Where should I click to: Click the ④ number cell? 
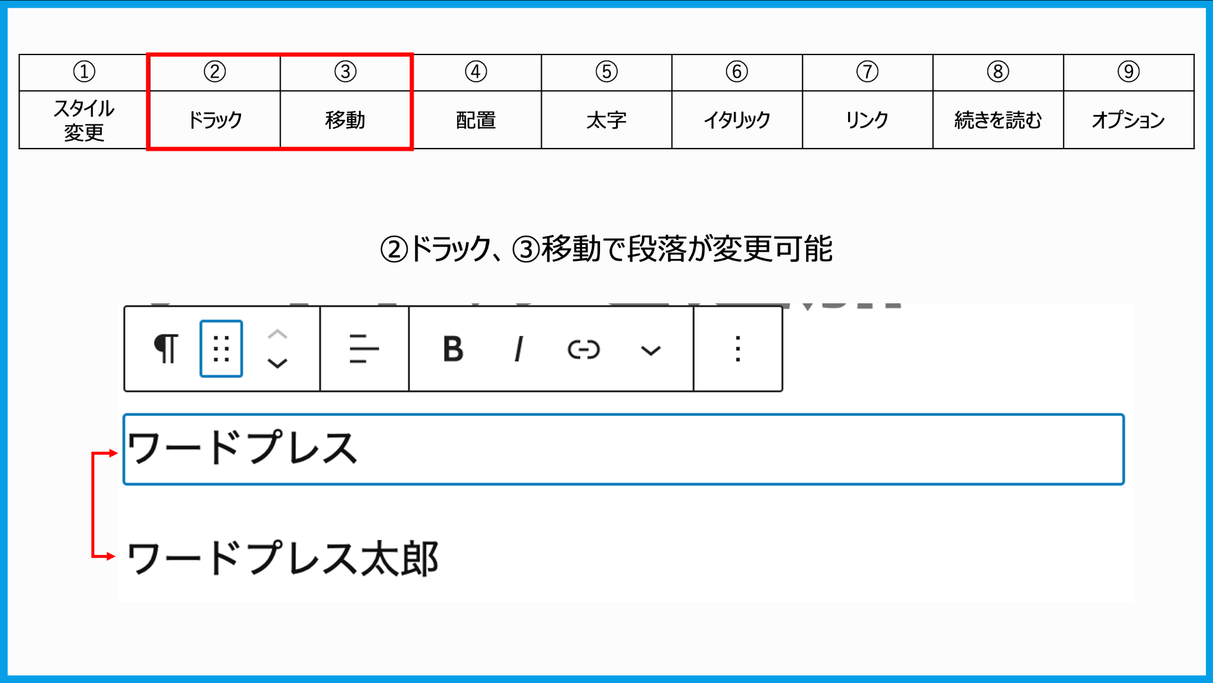(x=476, y=72)
